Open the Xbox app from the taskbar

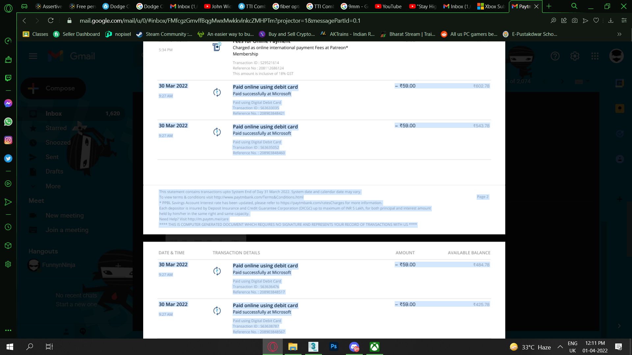point(375,347)
